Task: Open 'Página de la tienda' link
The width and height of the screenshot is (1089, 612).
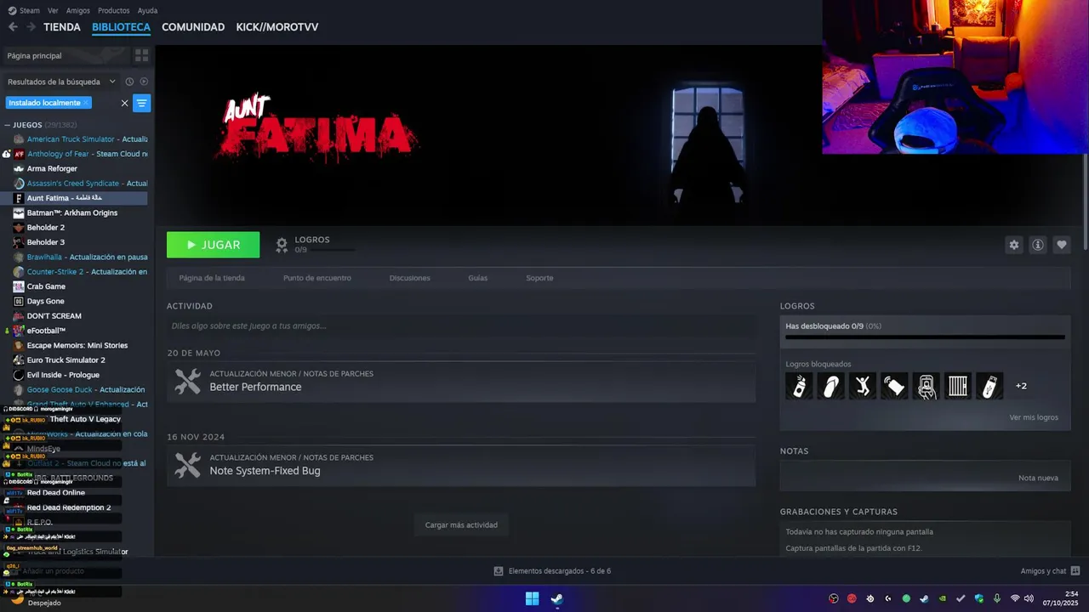Action: (212, 278)
